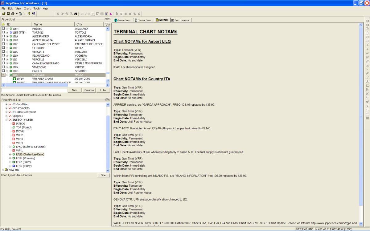Tick the checkbox next to LILM
Screen dimensions: 370x231
click(x=3, y=63)
